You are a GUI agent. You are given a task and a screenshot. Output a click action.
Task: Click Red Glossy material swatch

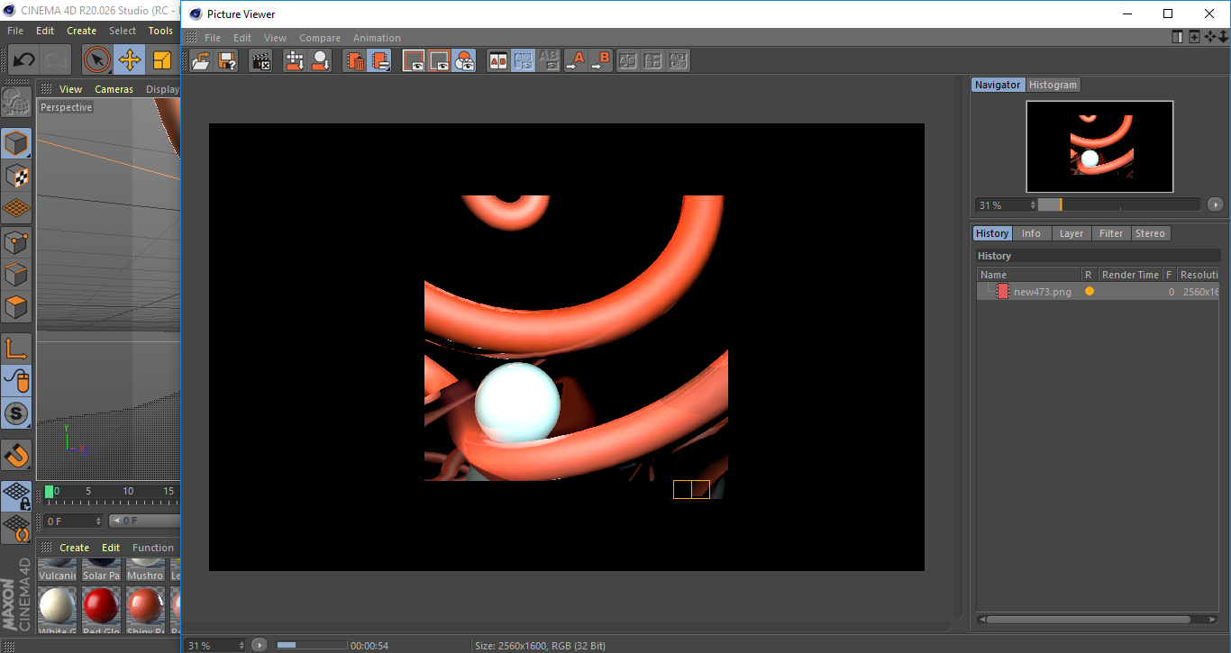click(101, 610)
